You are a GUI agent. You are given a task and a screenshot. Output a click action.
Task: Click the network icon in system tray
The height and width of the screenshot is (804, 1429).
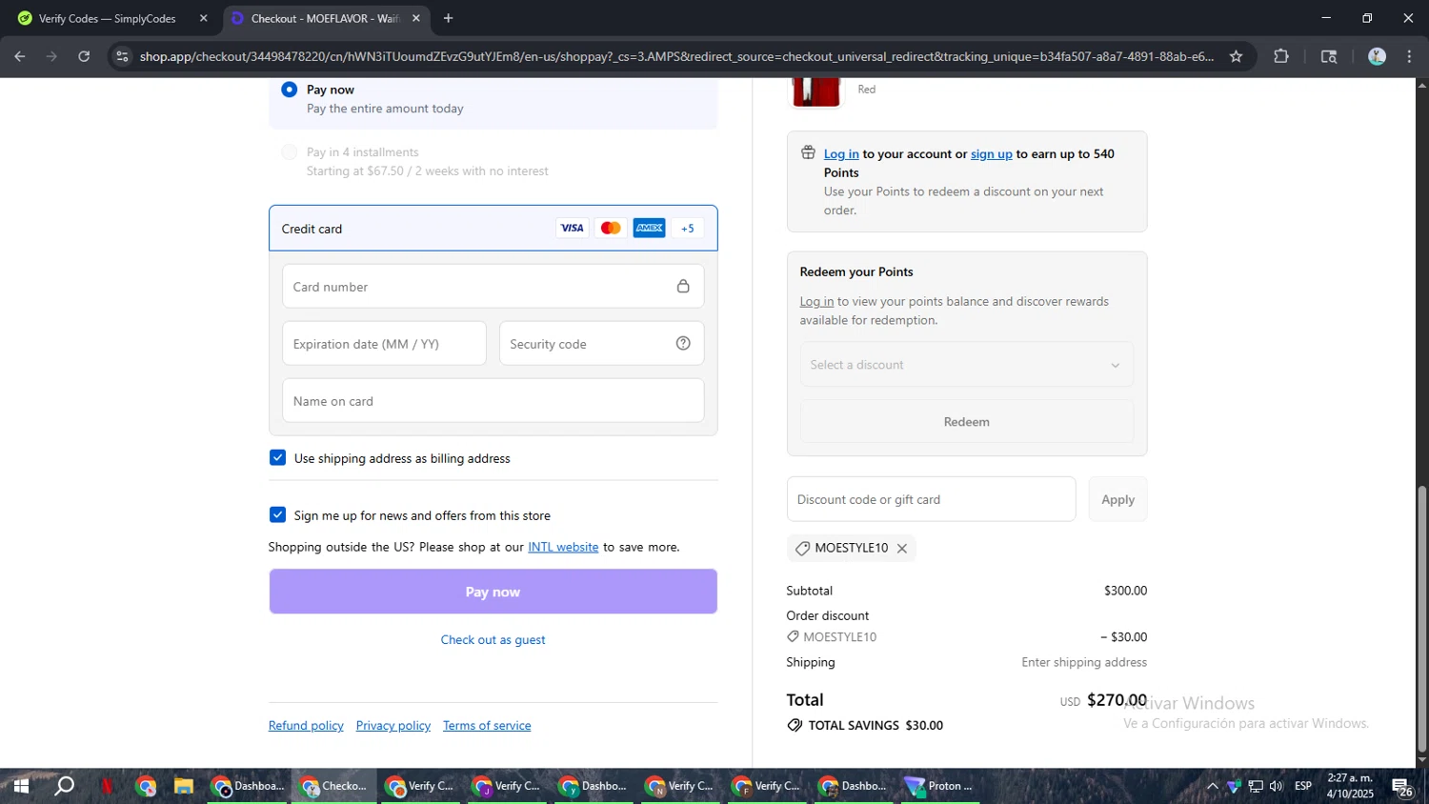coord(1256,786)
